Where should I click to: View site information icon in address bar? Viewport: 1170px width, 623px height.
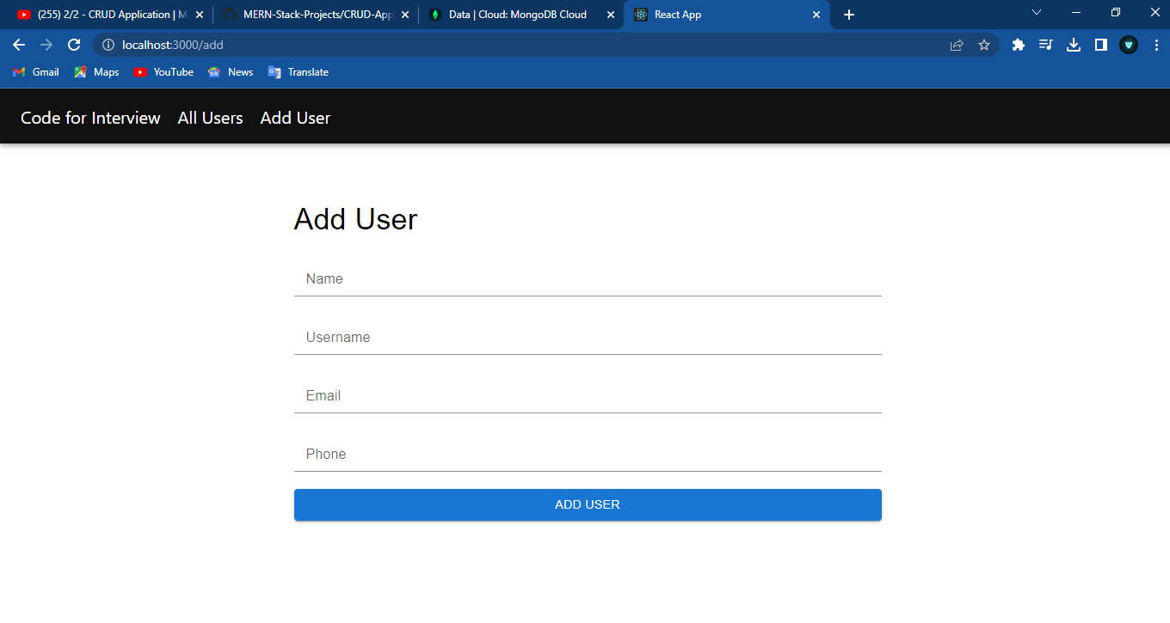click(x=108, y=45)
